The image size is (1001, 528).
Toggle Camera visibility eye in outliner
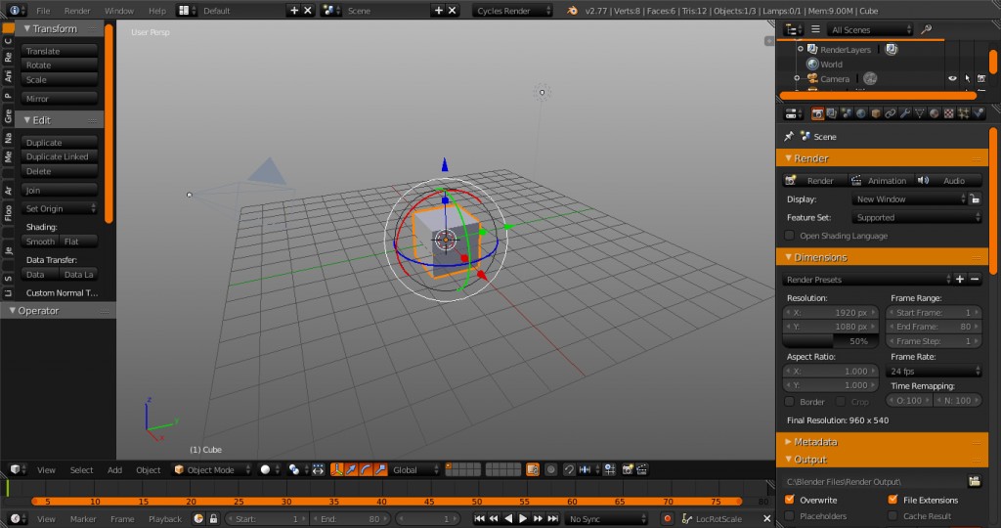pos(952,78)
